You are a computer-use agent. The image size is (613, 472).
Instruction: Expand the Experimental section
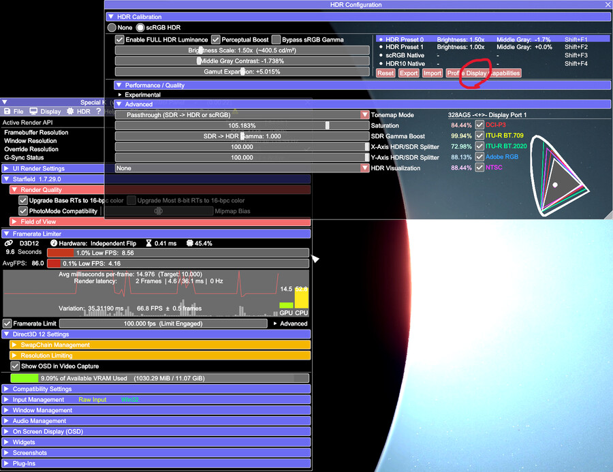139,95
